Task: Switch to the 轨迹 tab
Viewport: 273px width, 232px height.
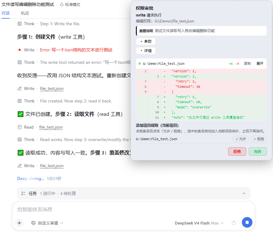Action: click(x=25, y=13)
